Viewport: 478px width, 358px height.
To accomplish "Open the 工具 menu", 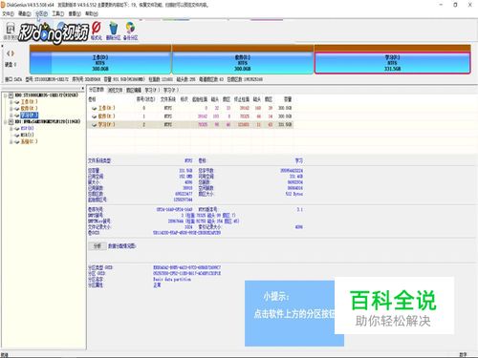I will point(58,13).
